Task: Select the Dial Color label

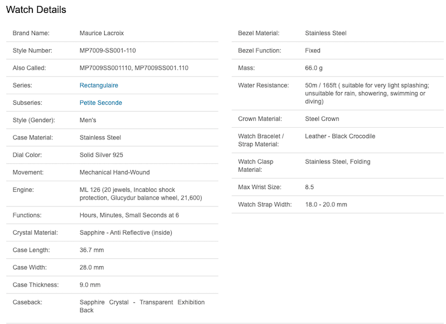Action: click(x=27, y=155)
